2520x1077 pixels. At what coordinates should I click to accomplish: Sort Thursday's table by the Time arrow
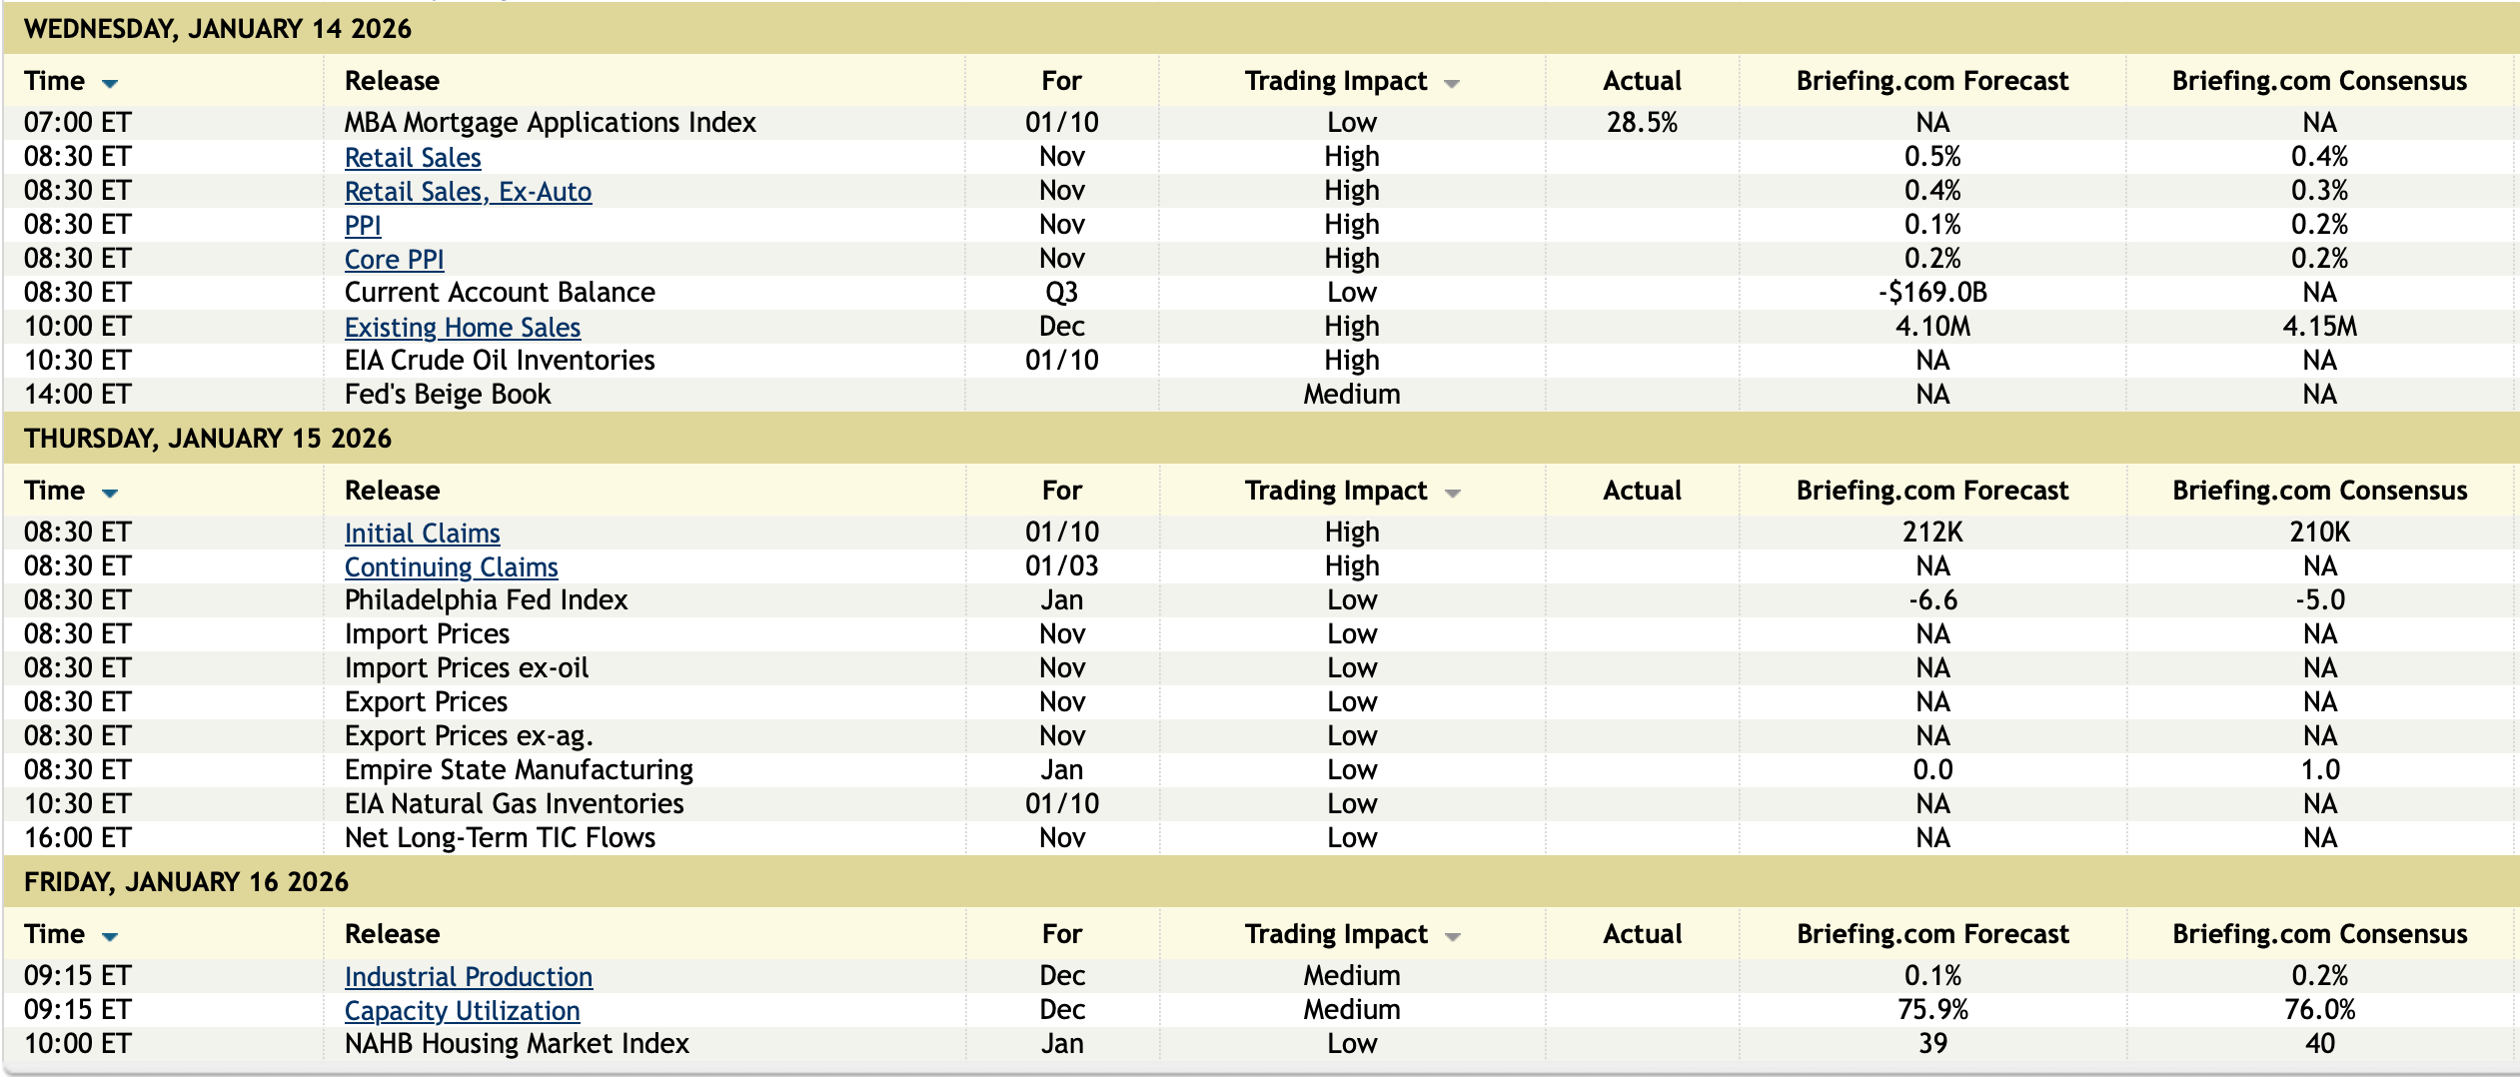coord(110,494)
